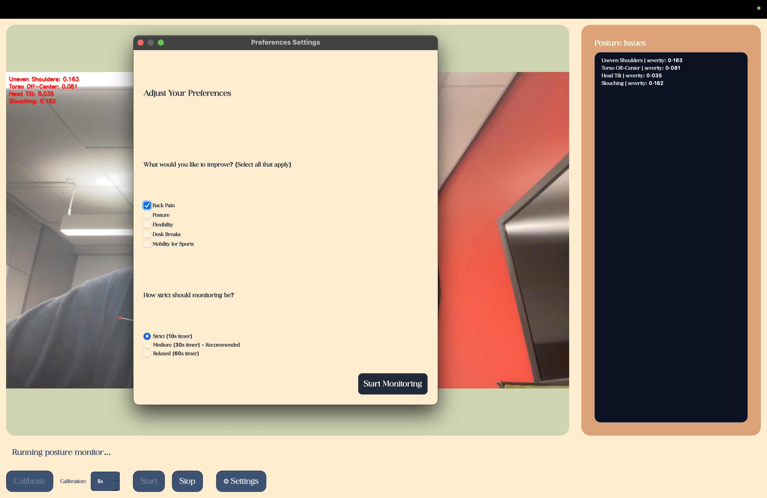
Task: Click the 5s calibration value field
Action: point(101,481)
